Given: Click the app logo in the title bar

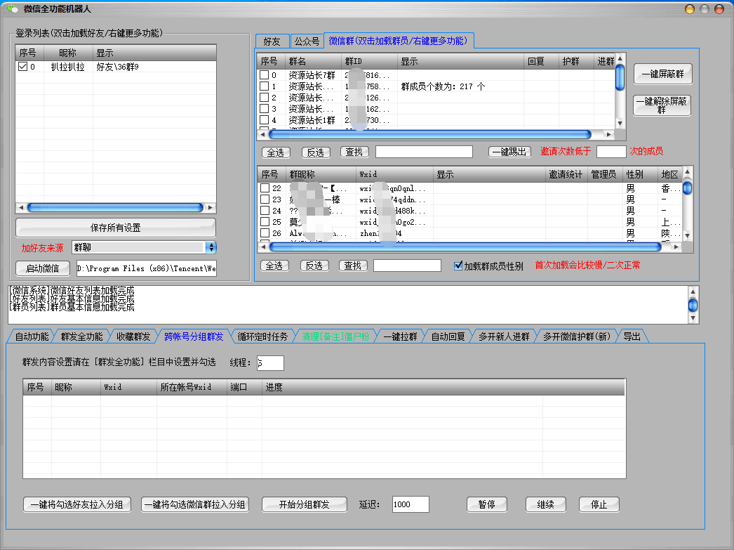Looking at the screenshot, I should [11, 9].
